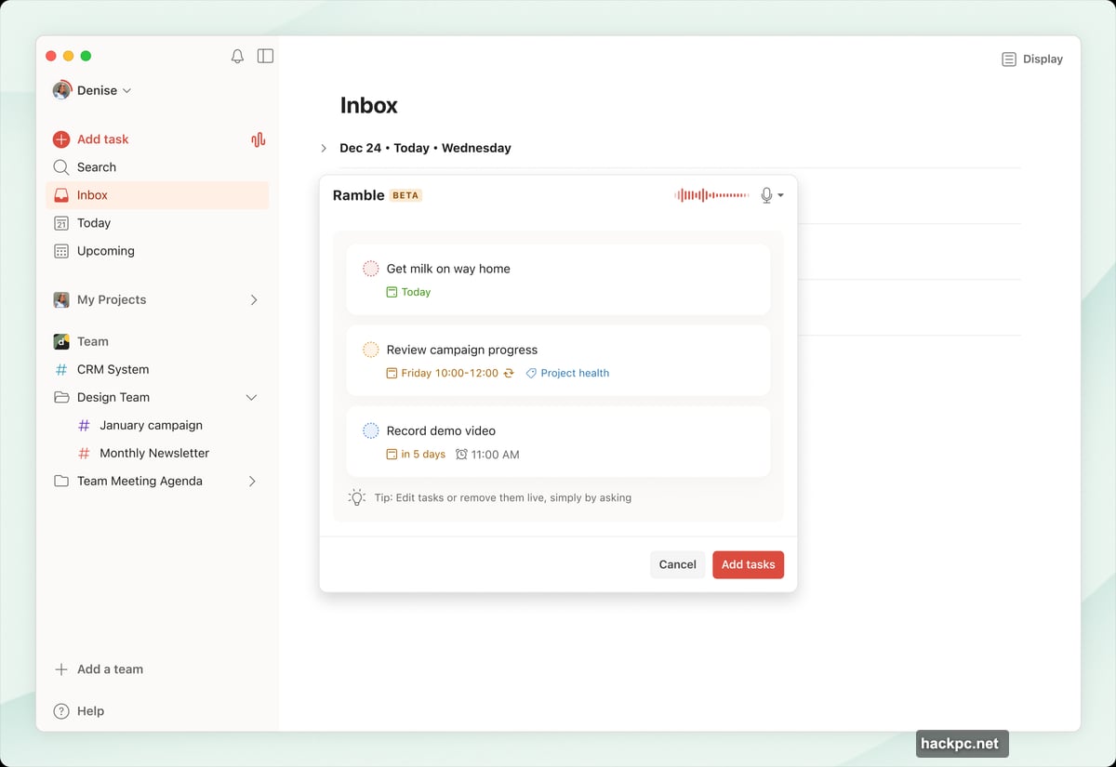1116x767 pixels.
Task: Click the red audio level waveform meter
Action: (x=711, y=195)
